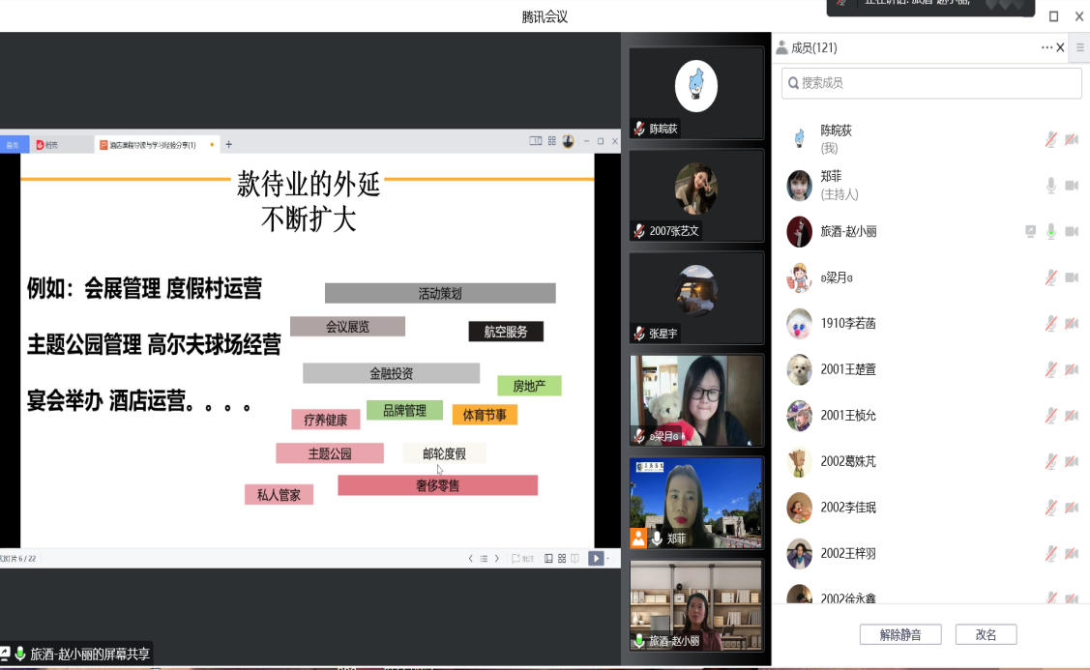The width and height of the screenshot is (1090, 670).
Task: Close the members (成员) panel
Action: coord(1061,47)
